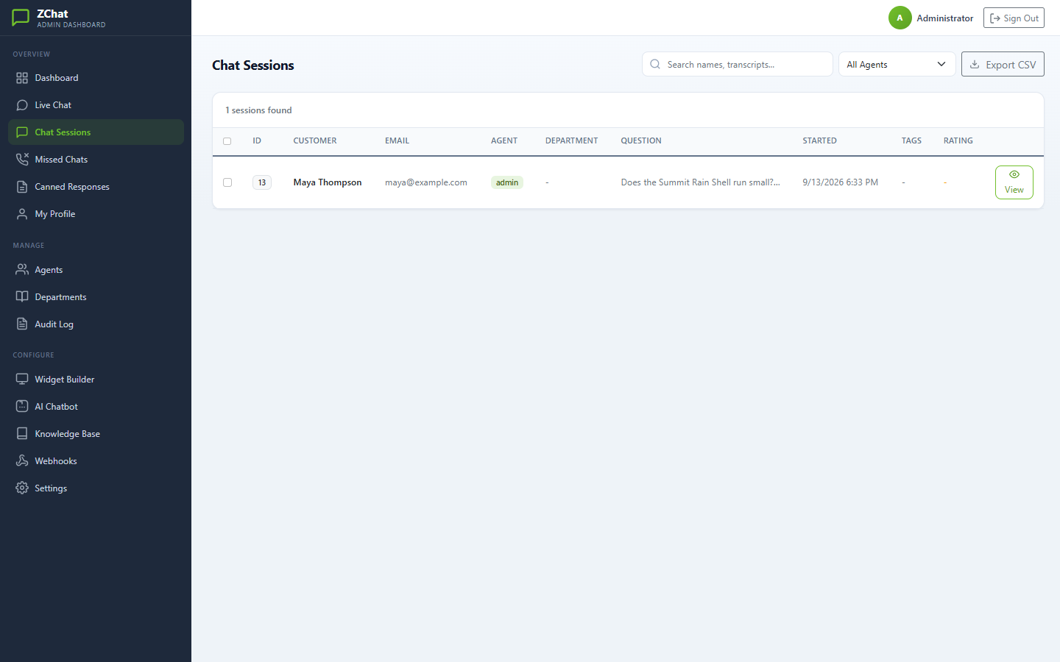Click the Widget Builder monitor icon

(x=22, y=380)
